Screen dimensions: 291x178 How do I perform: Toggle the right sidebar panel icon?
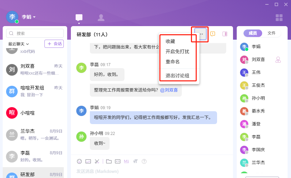click(x=225, y=34)
